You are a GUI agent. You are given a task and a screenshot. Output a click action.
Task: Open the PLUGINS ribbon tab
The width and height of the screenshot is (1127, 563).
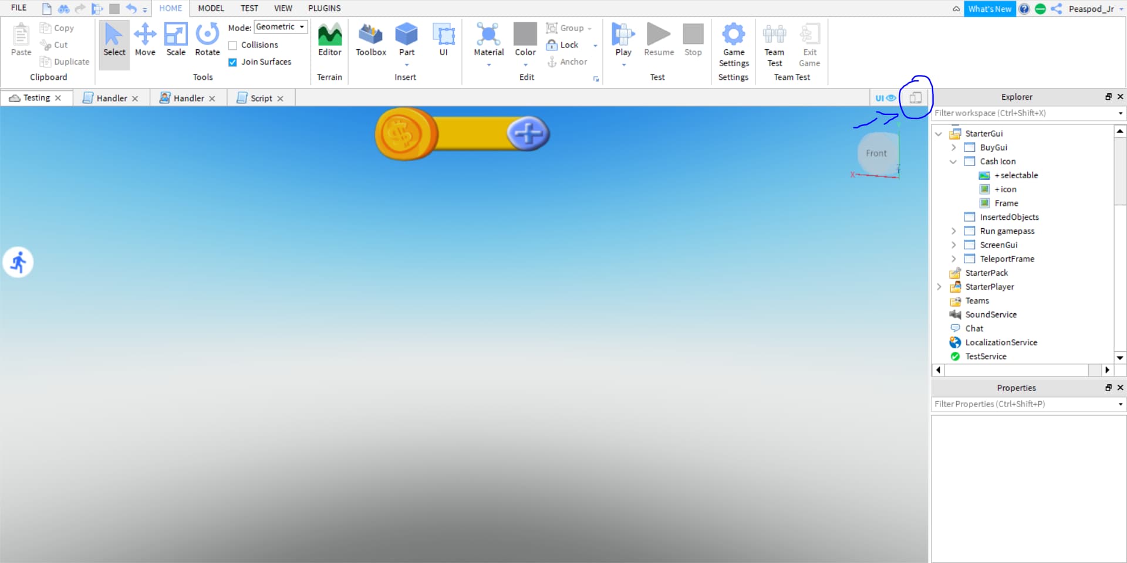tap(324, 8)
